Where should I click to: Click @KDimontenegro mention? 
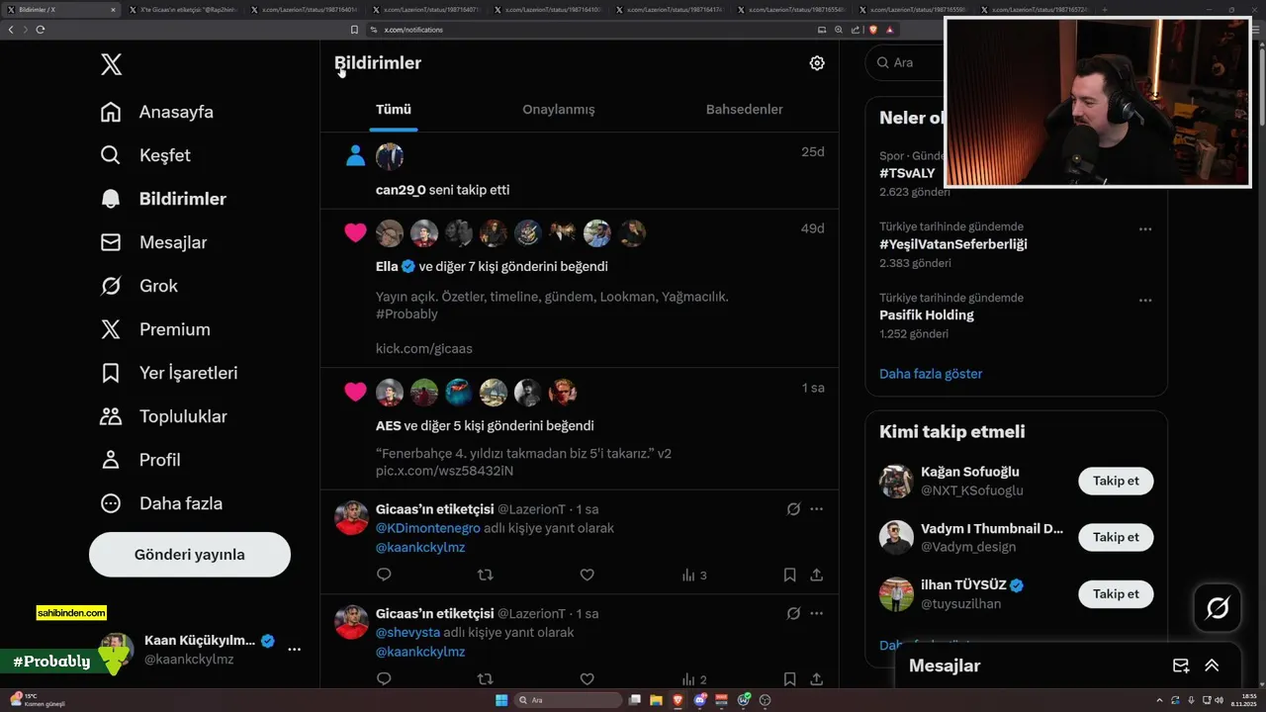[428, 528]
